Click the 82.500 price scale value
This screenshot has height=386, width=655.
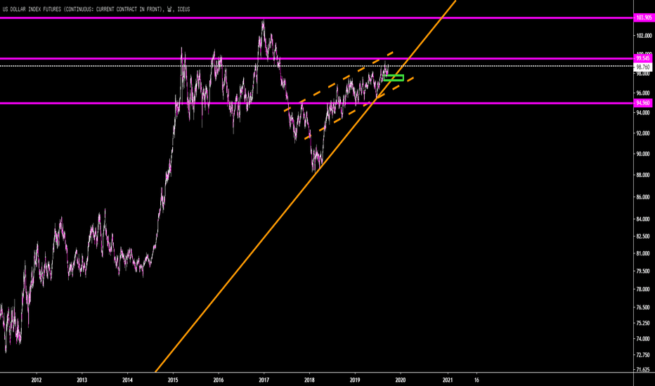point(643,237)
